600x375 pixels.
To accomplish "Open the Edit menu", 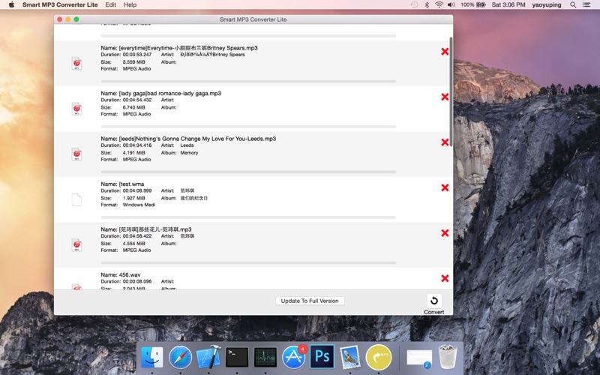I will tap(110, 4).
